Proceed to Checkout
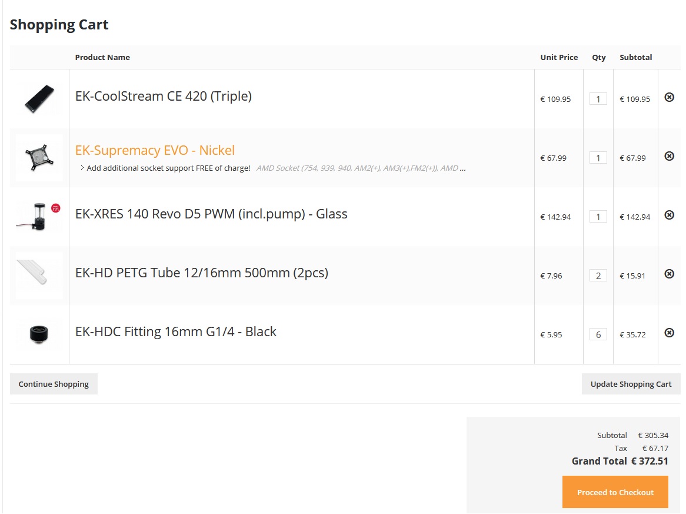Image resolution: width=686 pixels, height=514 pixels. [x=615, y=492]
